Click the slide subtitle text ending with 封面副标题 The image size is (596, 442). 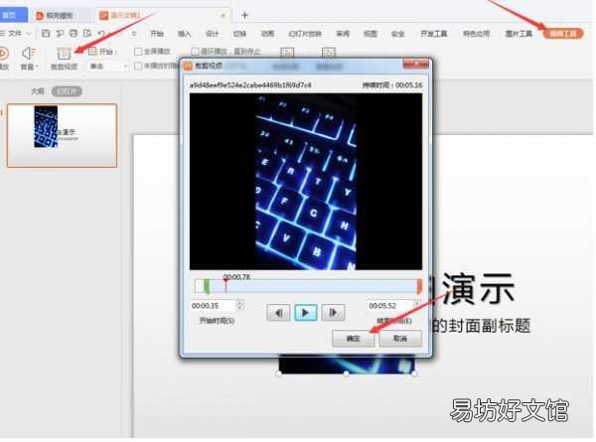click(481, 326)
